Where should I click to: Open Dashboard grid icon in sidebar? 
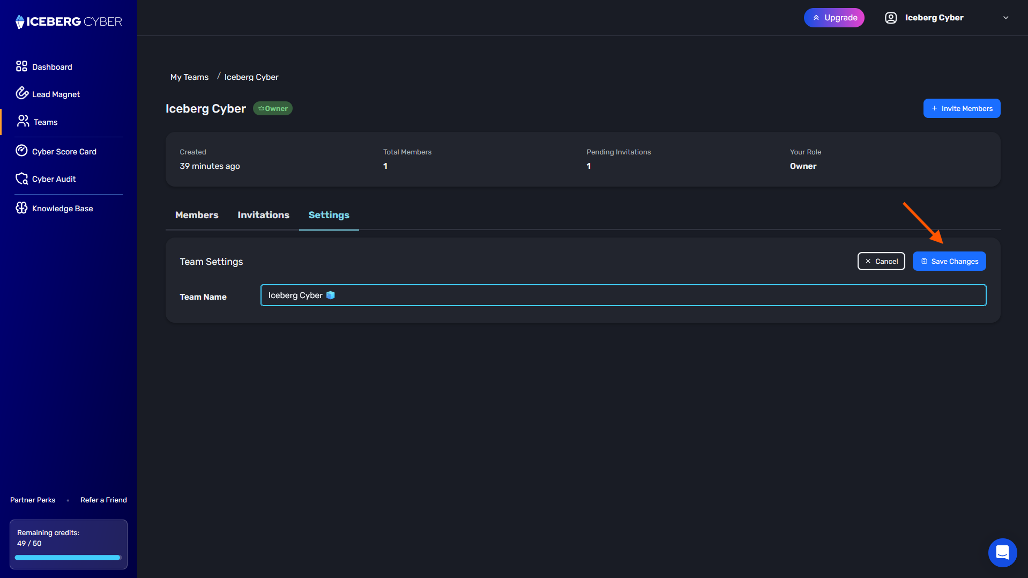pos(21,66)
